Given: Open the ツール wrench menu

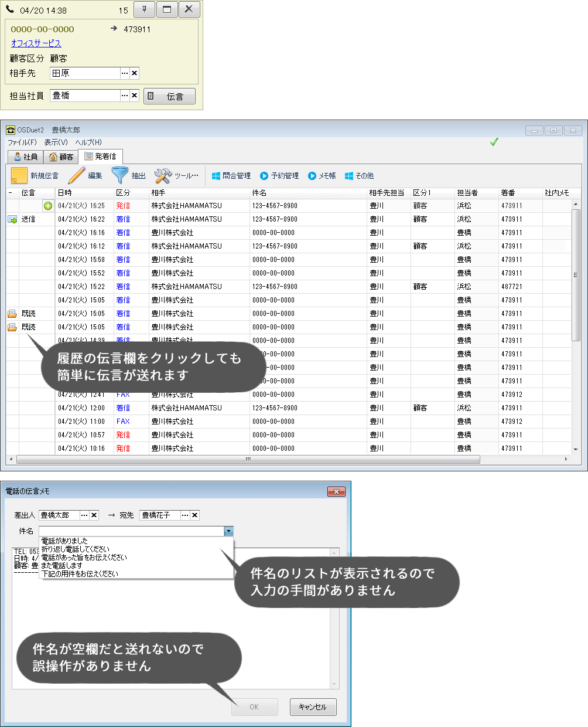Looking at the screenshot, I should (x=163, y=175).
